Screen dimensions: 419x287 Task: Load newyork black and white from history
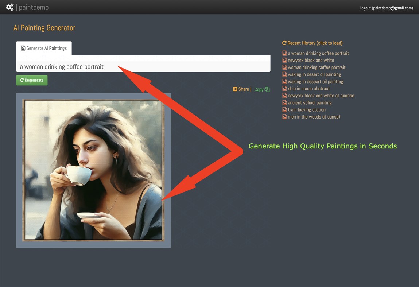tap(311, 60)
